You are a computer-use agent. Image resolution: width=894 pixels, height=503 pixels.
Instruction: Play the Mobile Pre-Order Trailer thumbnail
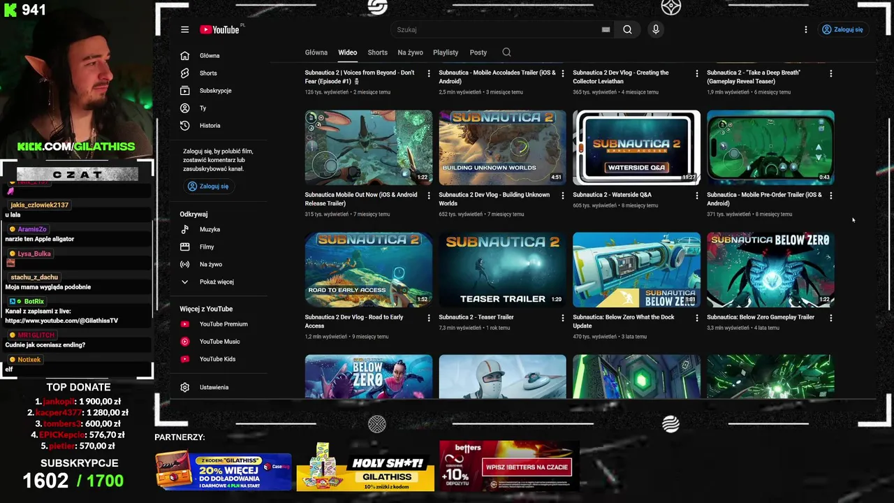[x=770, y=147]
